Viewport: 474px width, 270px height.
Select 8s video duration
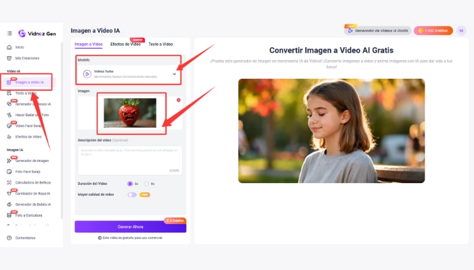tap(147, 184)
